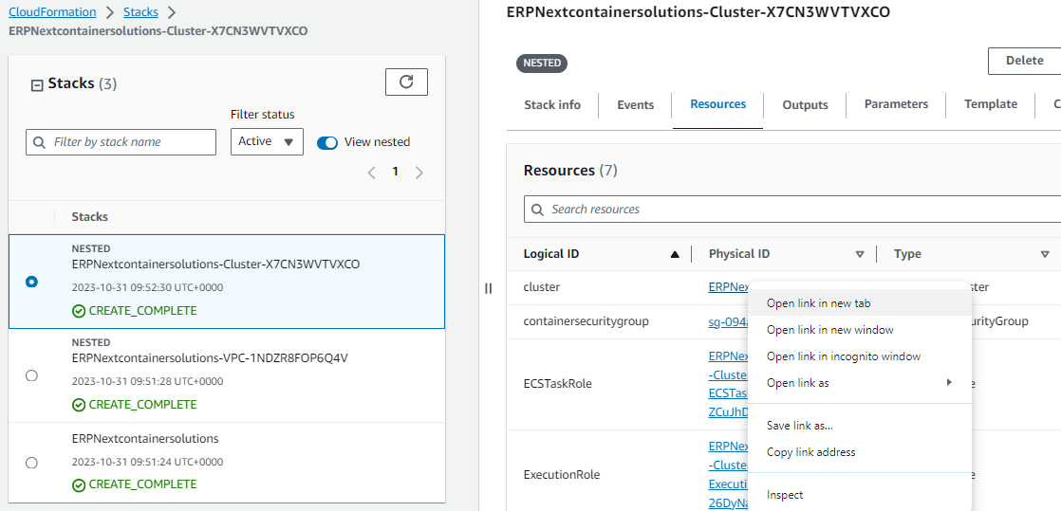Select the Resources tab
The width and height of the screenshot is (1061, 511).
pyautogui.click(x=718, y=104)
